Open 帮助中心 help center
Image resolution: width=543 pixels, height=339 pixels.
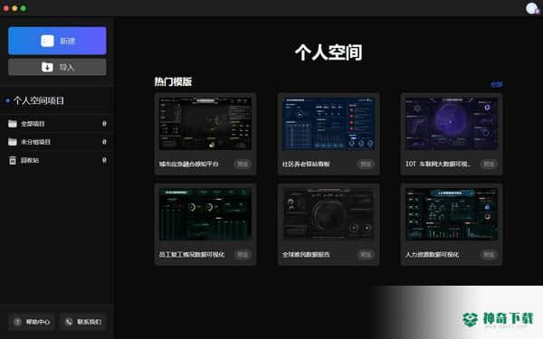click(32, 322)
